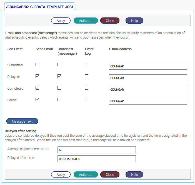Focus the Failed e-mail address field
This screenshot has width=195, height=185.
click(148, 101)
